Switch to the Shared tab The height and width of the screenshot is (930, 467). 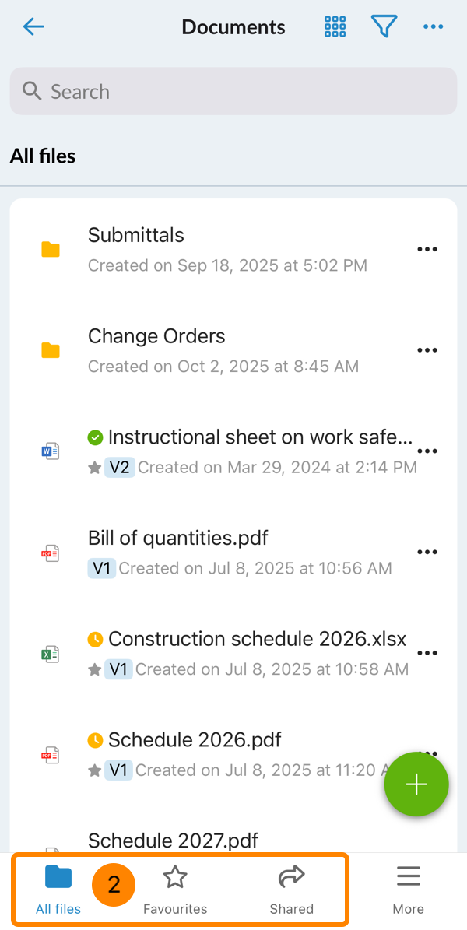tap(291, 891)
